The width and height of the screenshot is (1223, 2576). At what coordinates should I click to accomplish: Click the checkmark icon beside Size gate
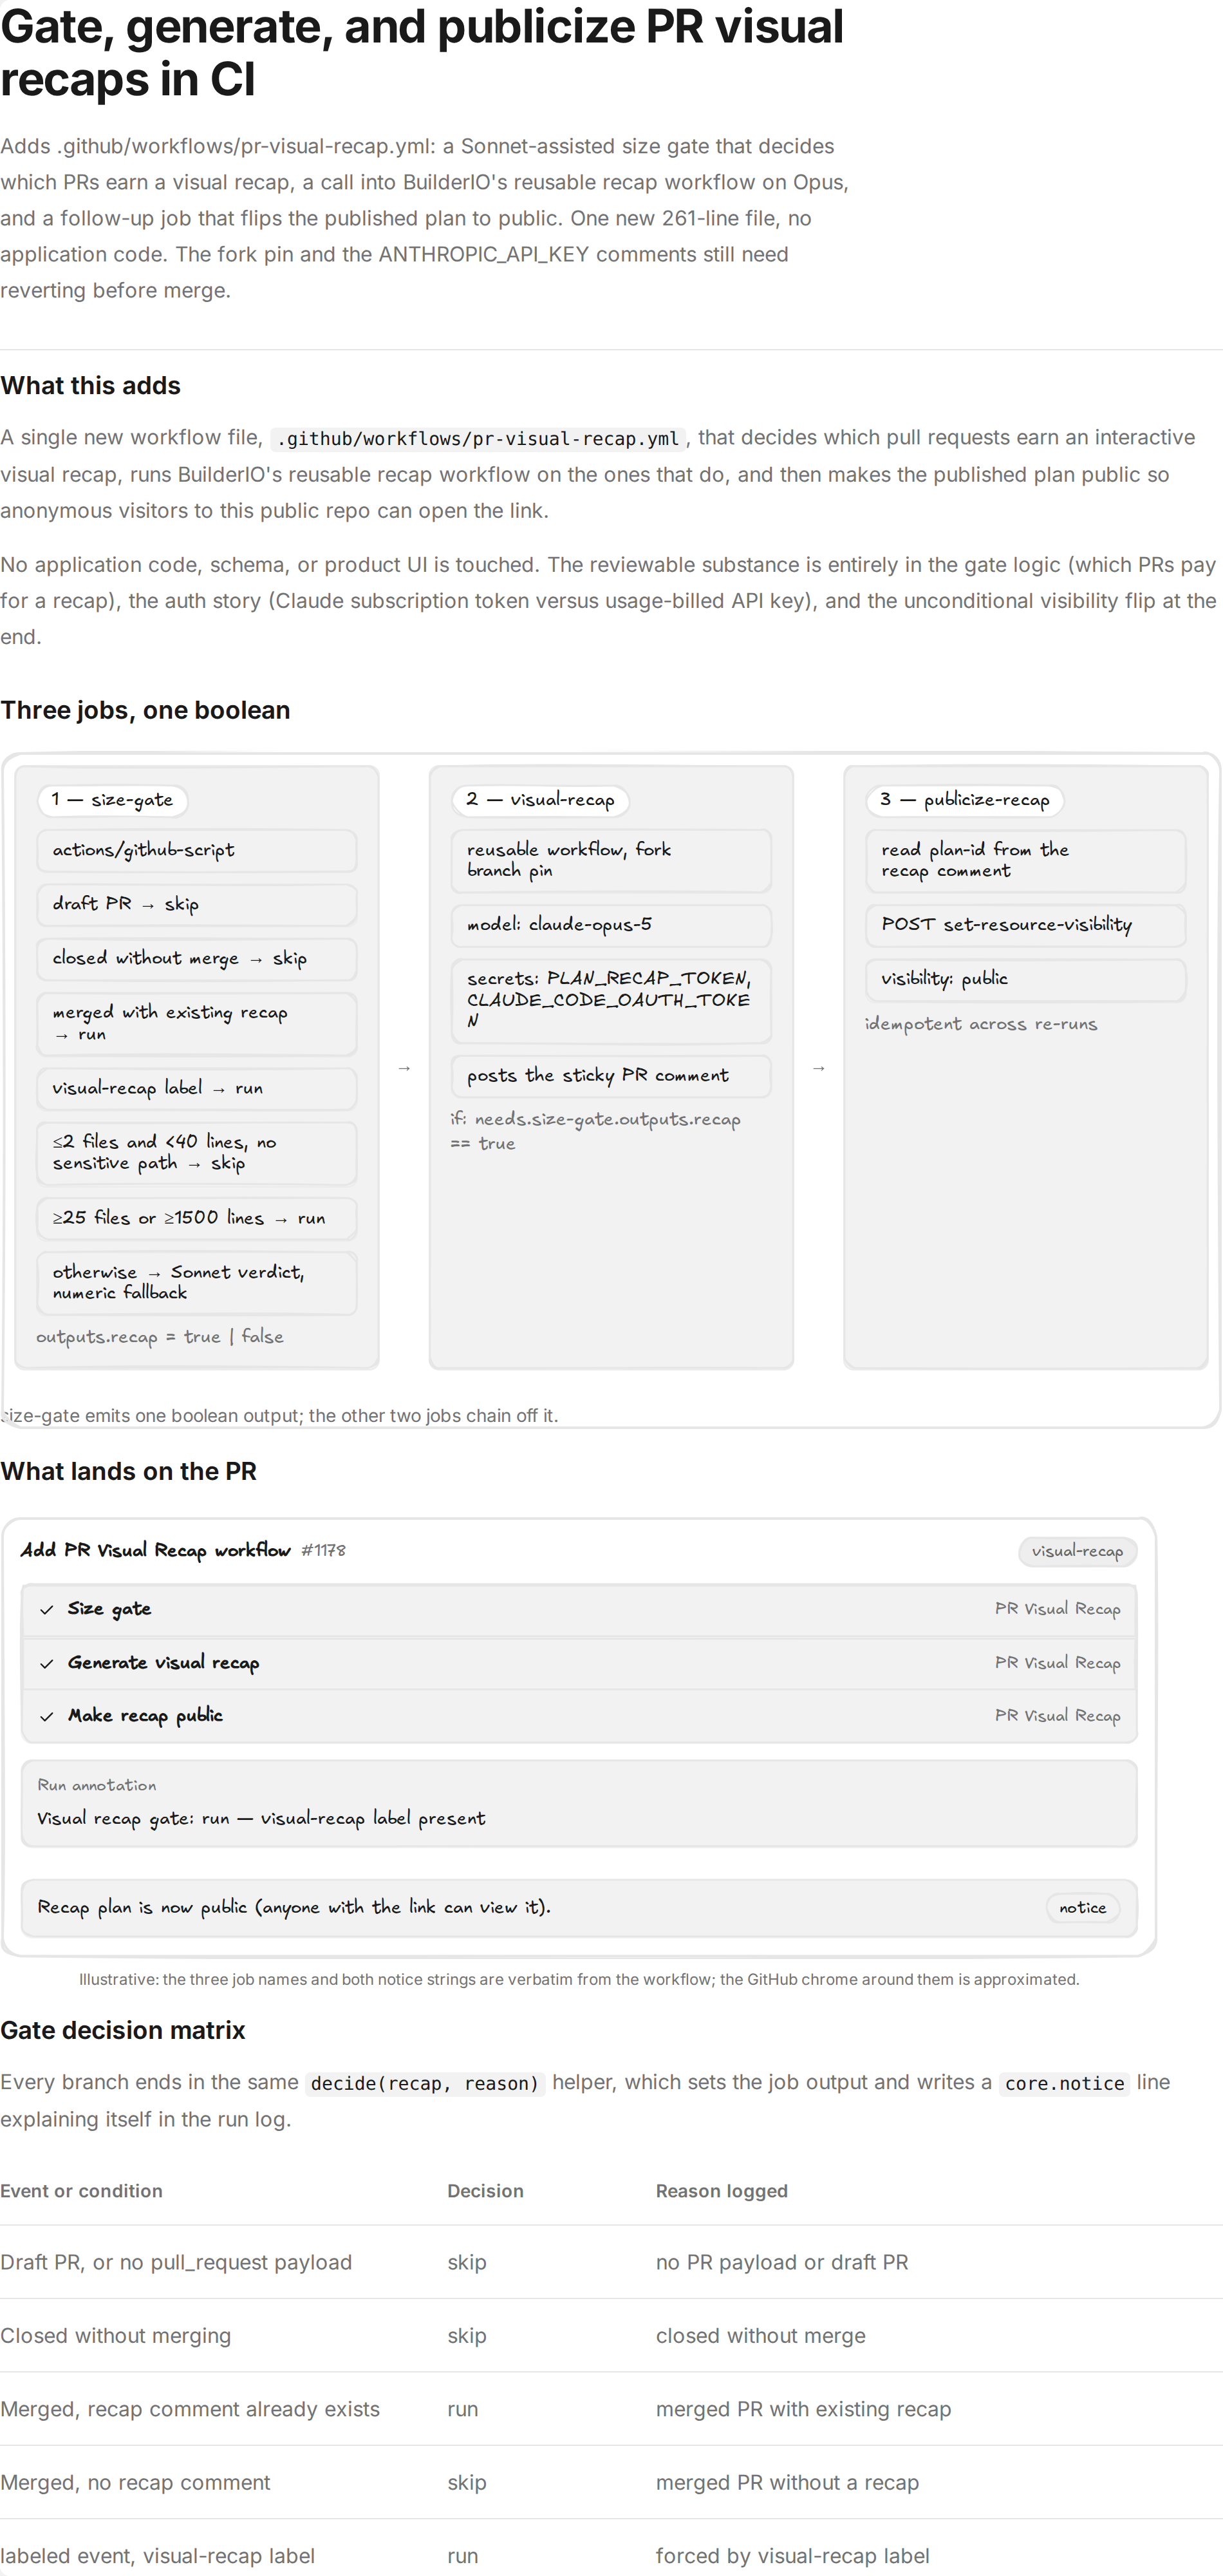click(x=46, y=1610)
